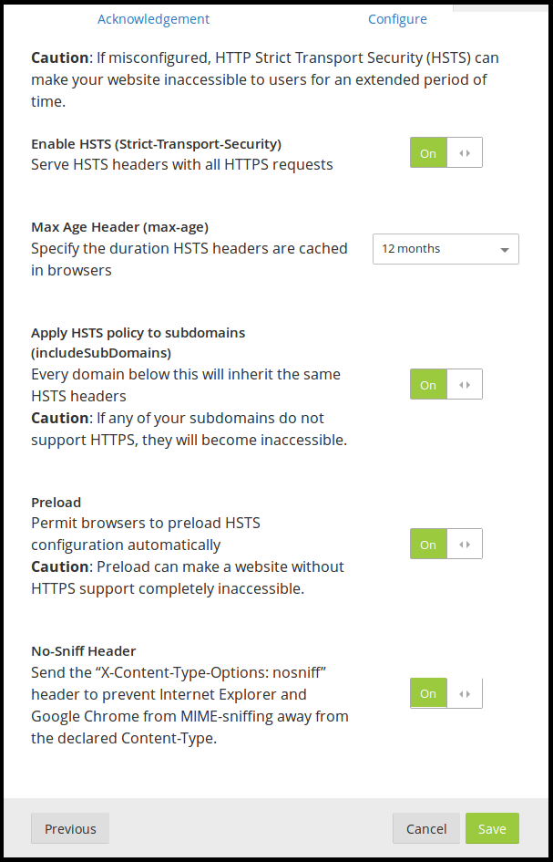553x862 pixels.
Task: Click the green On label of Preload
Action: click(428, 545)
